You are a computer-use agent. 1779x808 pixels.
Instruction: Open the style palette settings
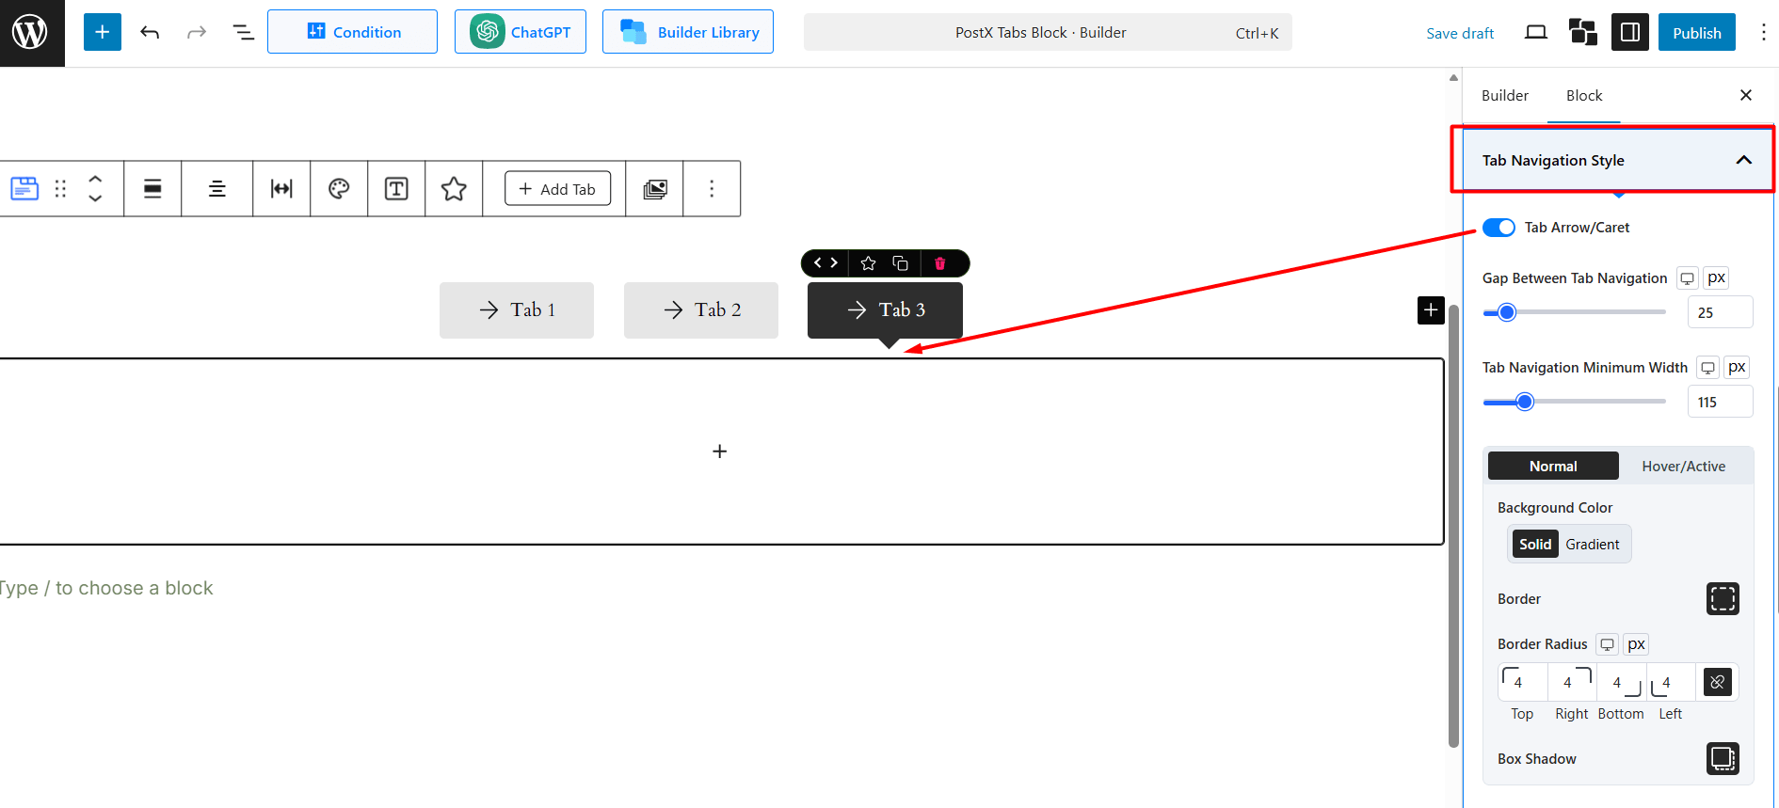pos(339,189)
